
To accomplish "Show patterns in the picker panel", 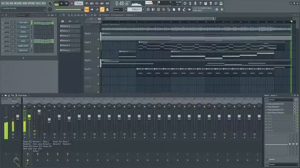I will tap(62, 21).
